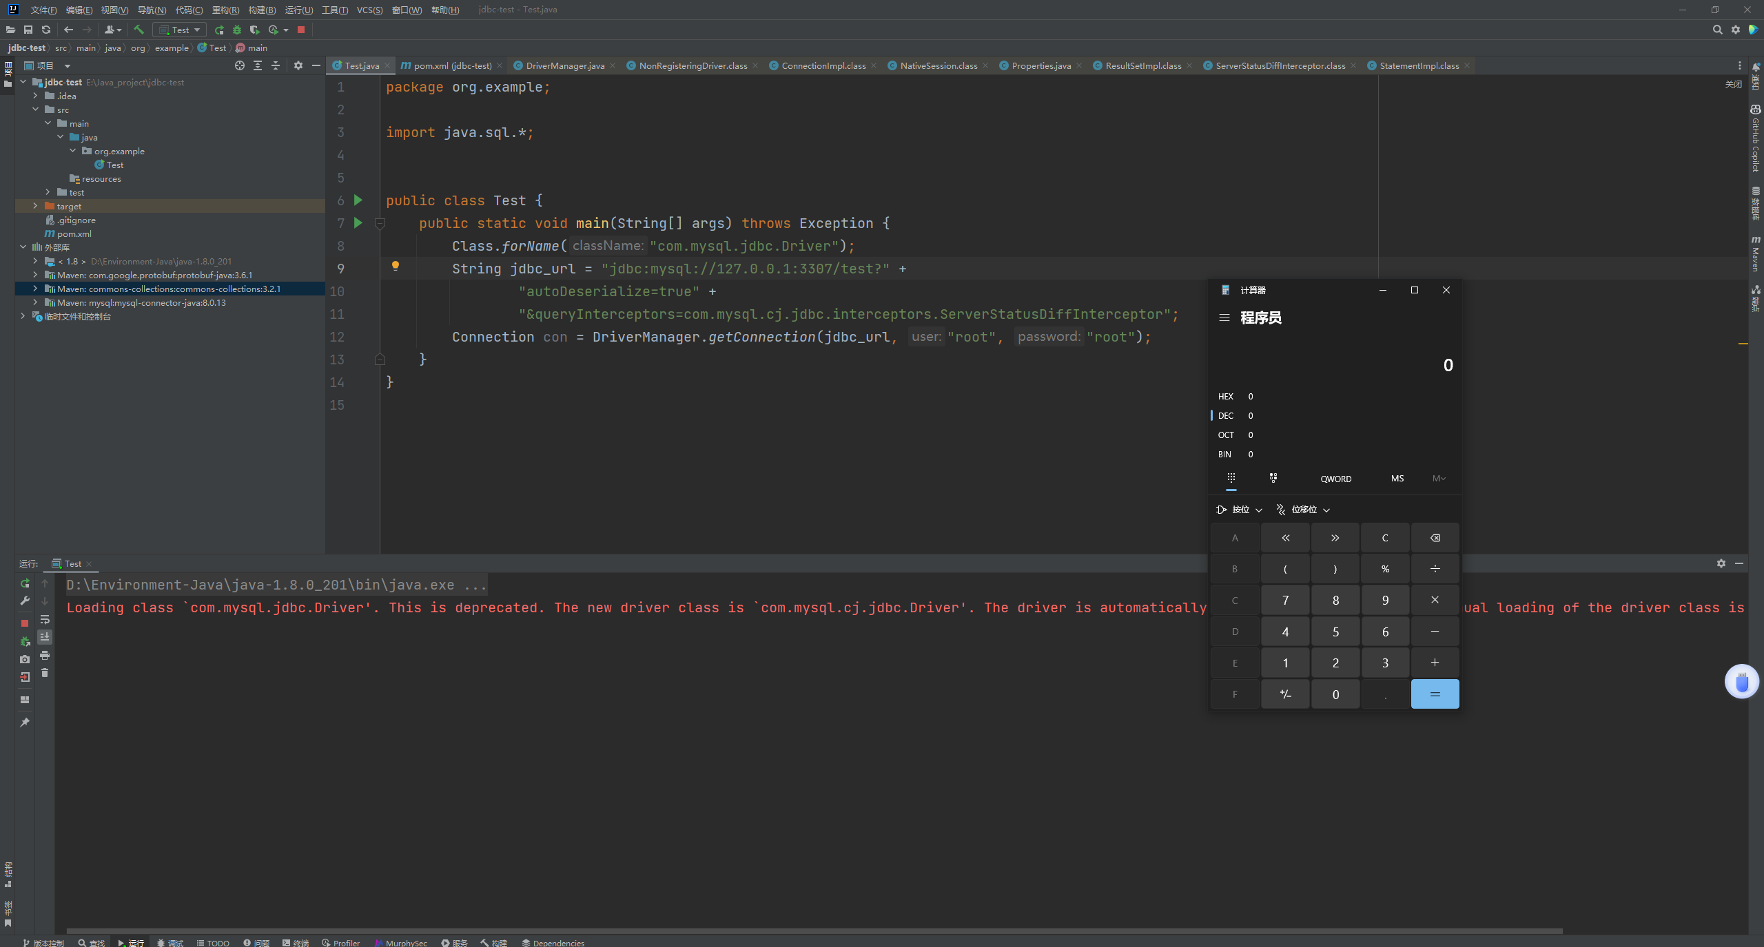1764x947 pixels.
Task: Open the 按位 bitwise dropdown in calculator
Action: point(1240,510)
